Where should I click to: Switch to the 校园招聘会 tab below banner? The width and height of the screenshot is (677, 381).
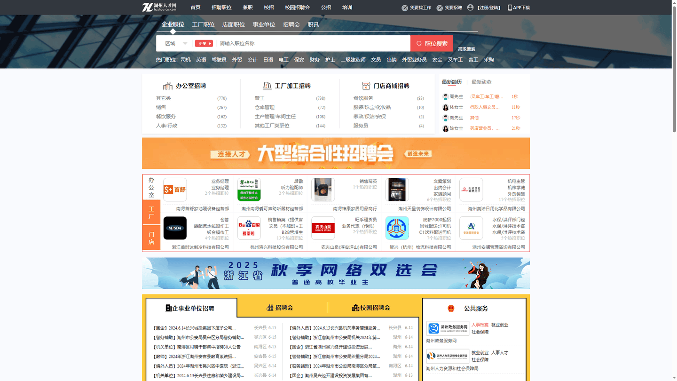pyautogui.click(x=371, y=308)
